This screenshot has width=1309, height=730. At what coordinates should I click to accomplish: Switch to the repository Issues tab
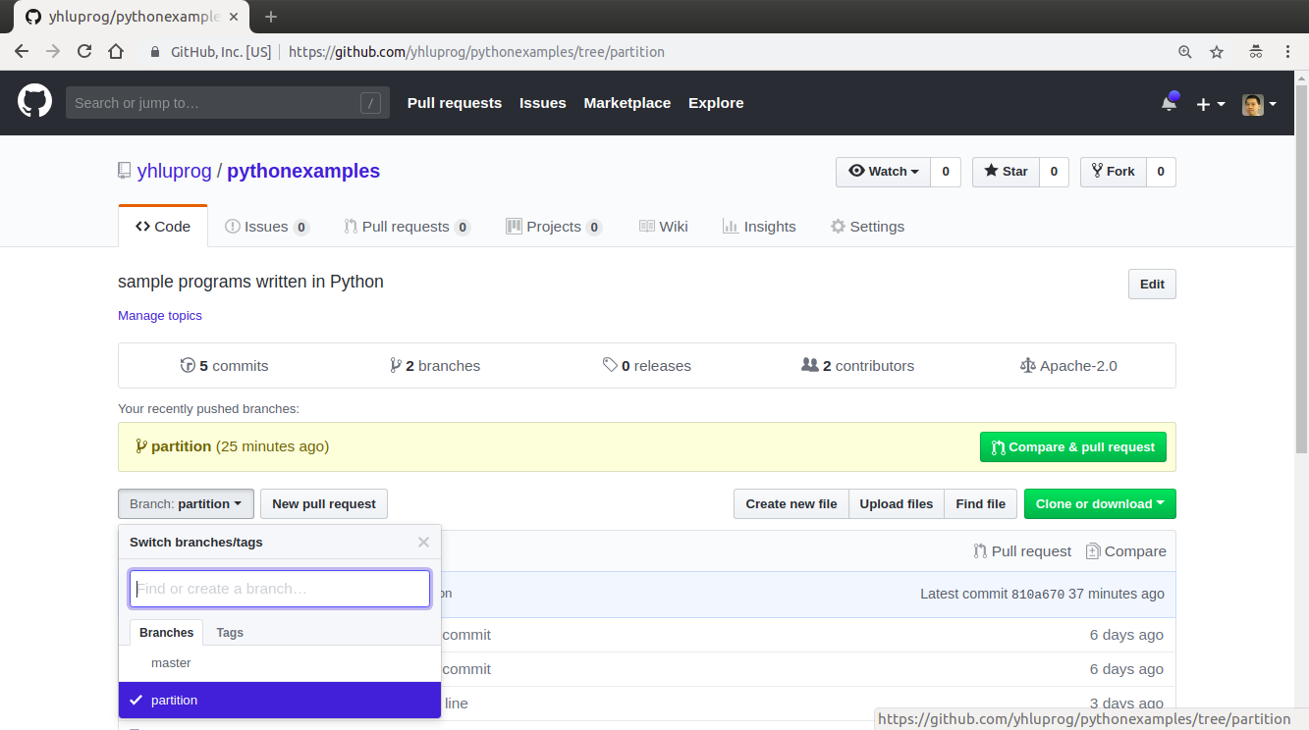[267, 227]
